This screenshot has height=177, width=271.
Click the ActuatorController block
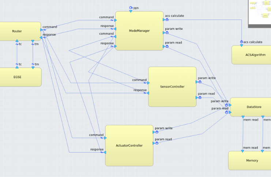(x=129, y=145)
